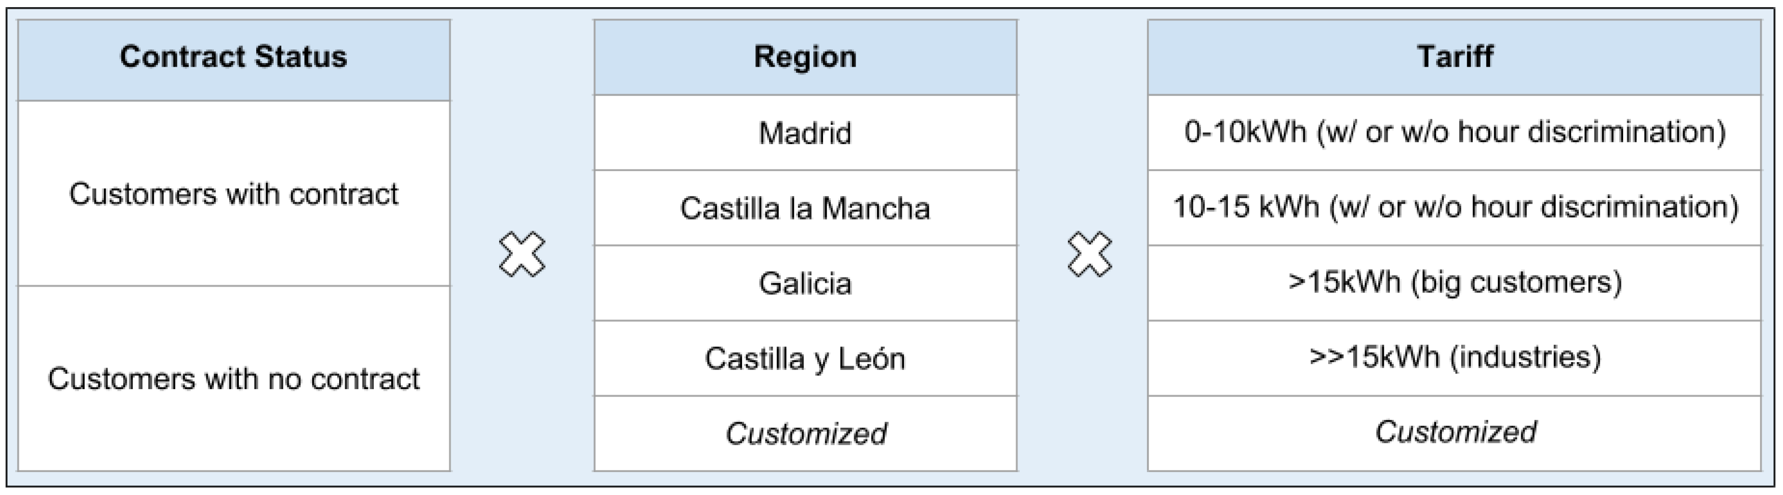Select the Region column header
Image resolution: width=1783 pixels, height=495 pixels.
(806, 58)
